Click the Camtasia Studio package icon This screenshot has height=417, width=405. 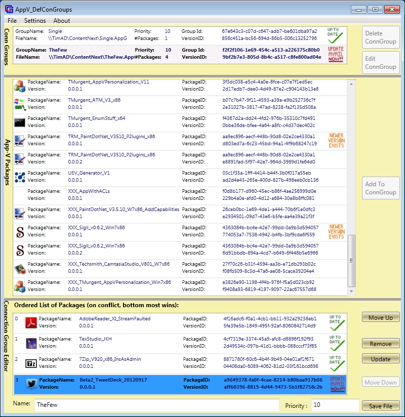[20, 269]
